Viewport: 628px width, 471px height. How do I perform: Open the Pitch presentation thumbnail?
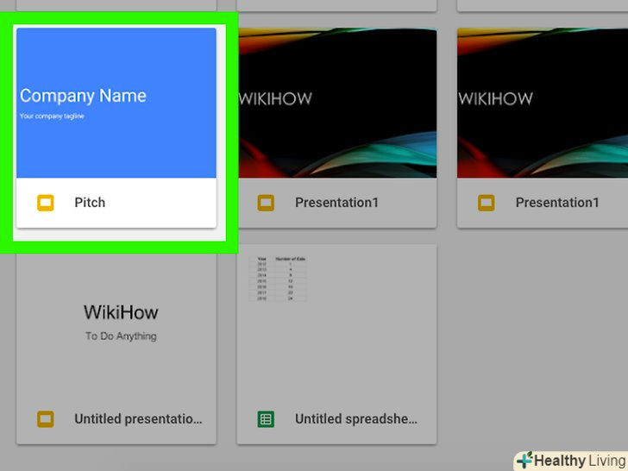(x=116, y=103)
